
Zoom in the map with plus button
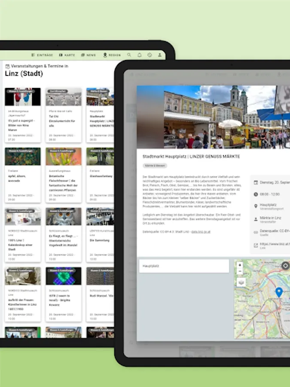[x=240, y=265]
